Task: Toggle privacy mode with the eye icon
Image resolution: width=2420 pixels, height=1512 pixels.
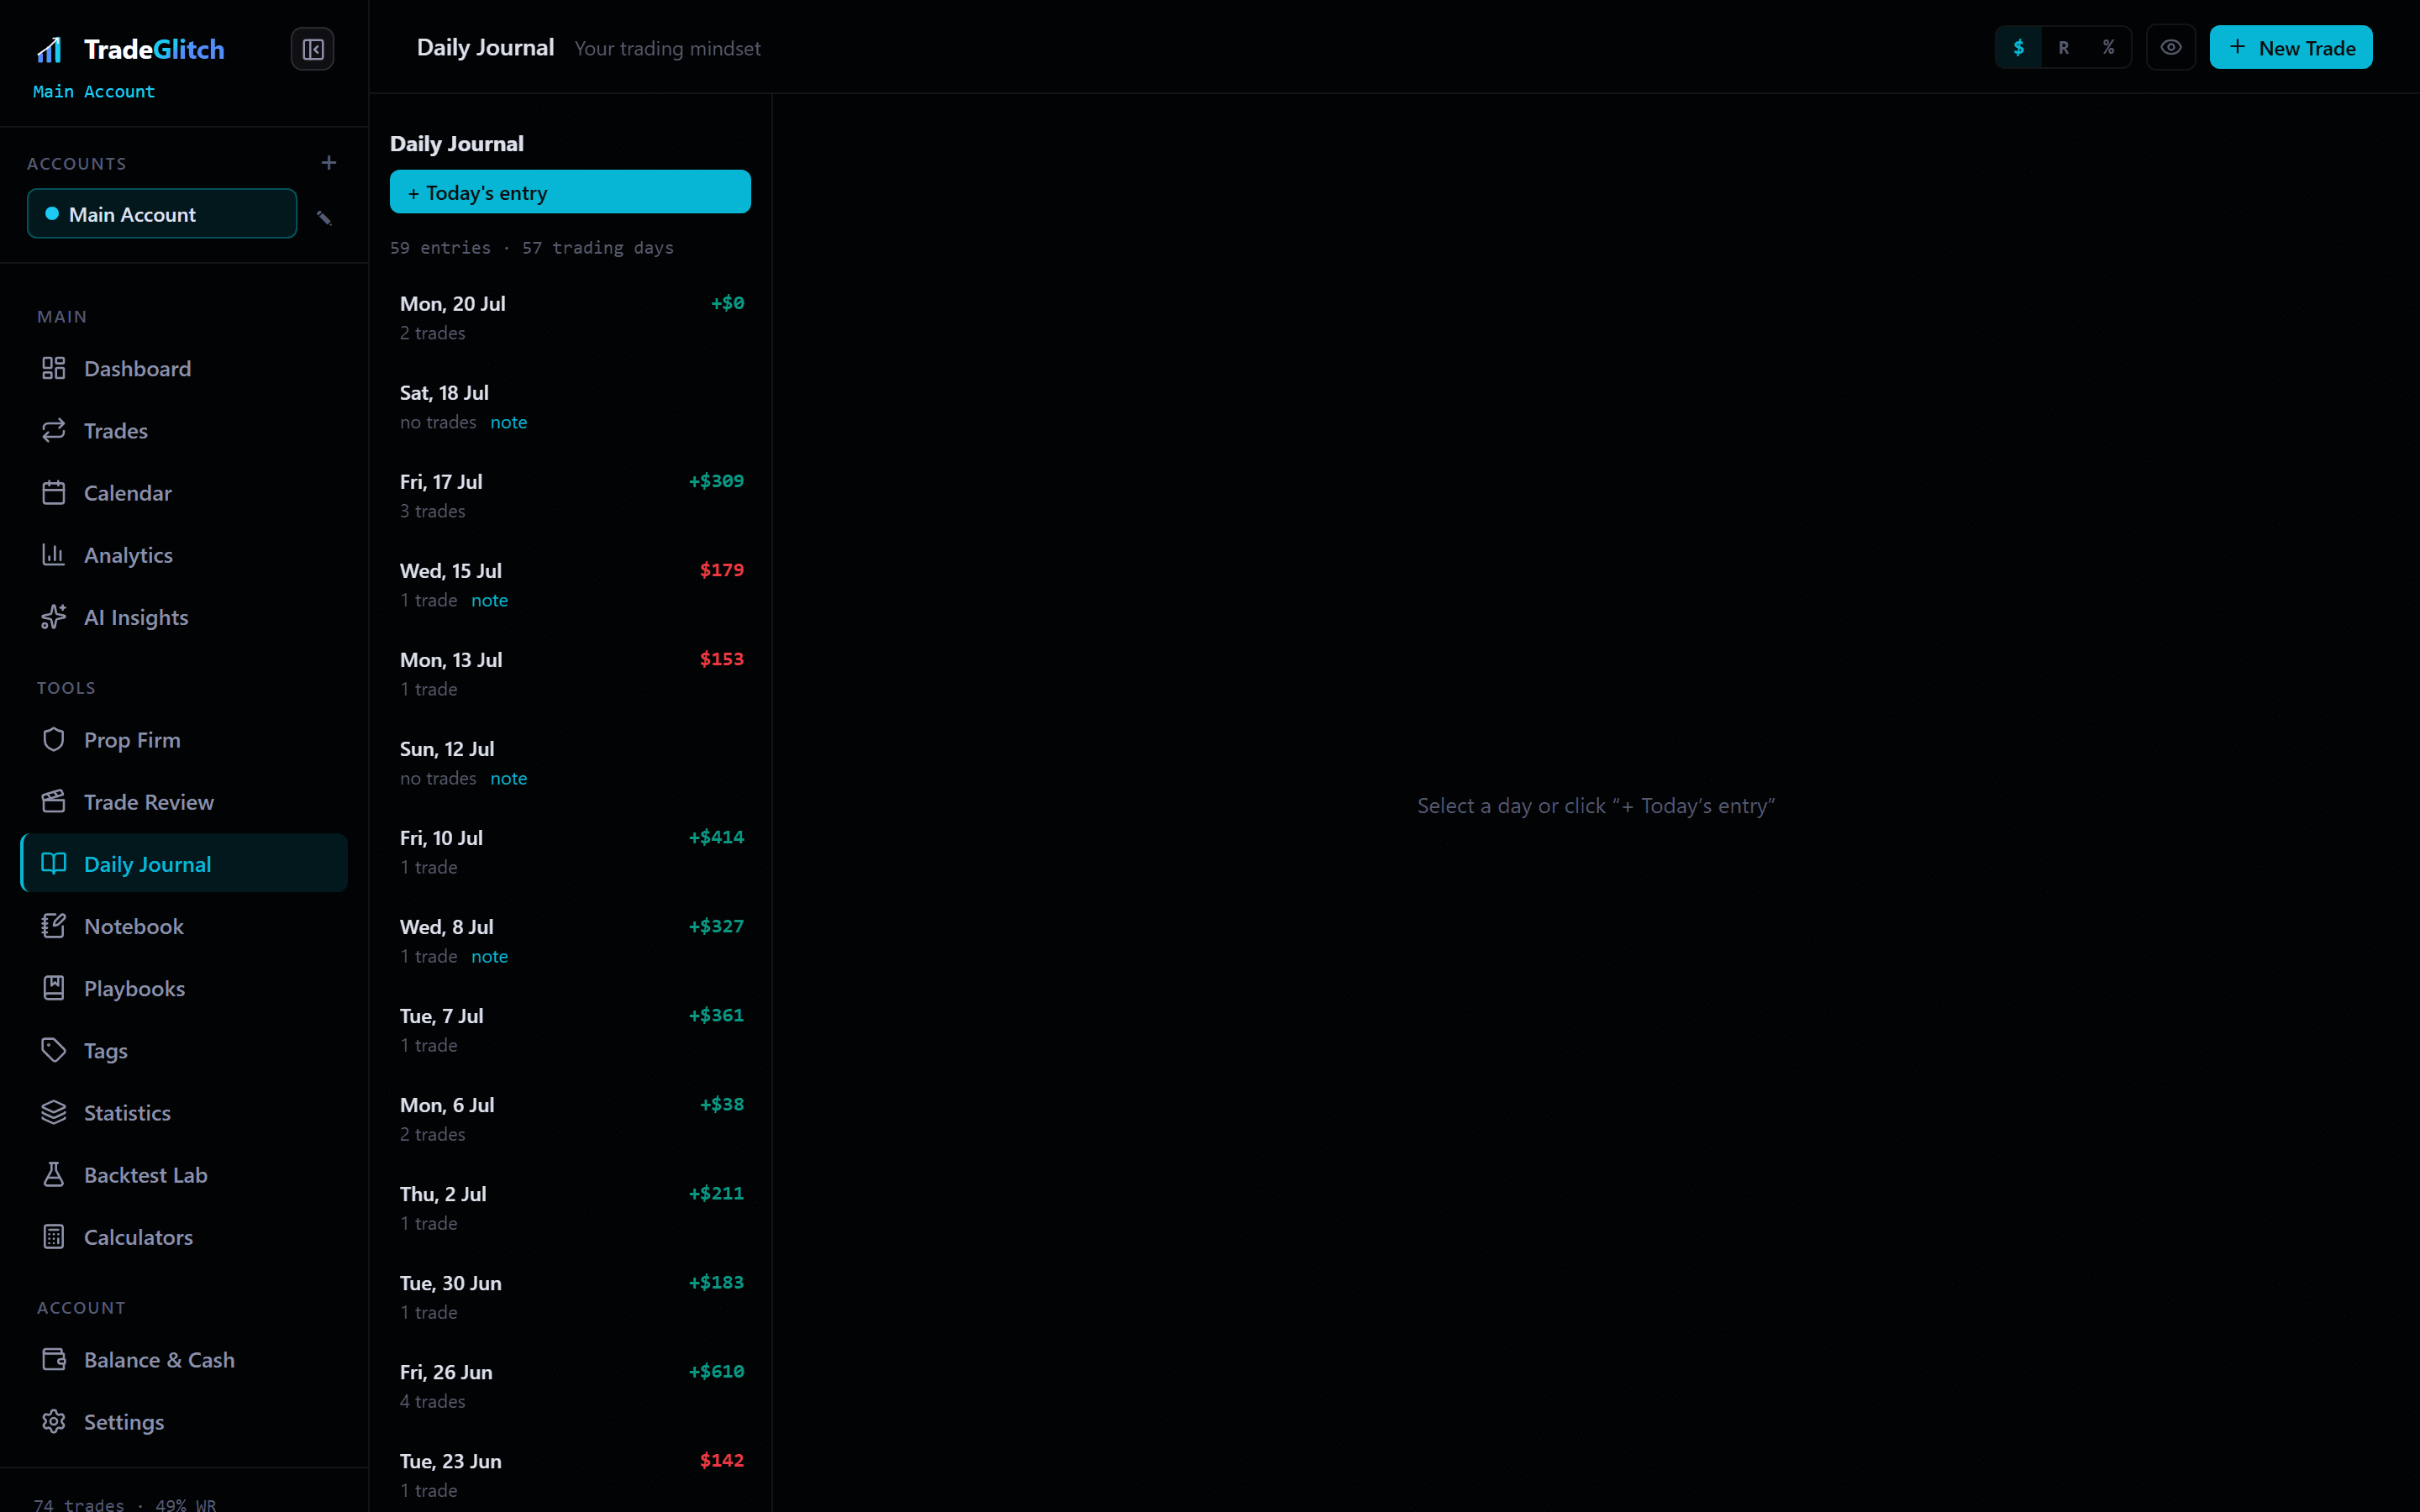Action: [2170, 47]
